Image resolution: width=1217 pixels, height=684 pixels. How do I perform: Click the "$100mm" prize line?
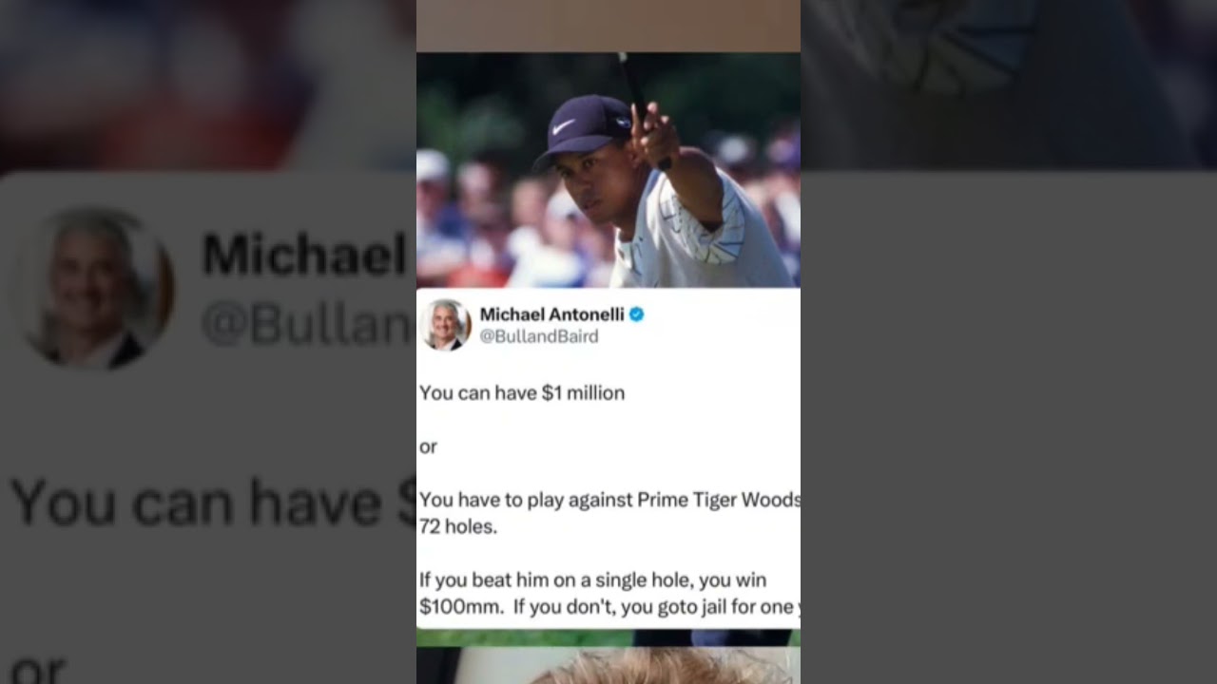[x=609, y=607]
